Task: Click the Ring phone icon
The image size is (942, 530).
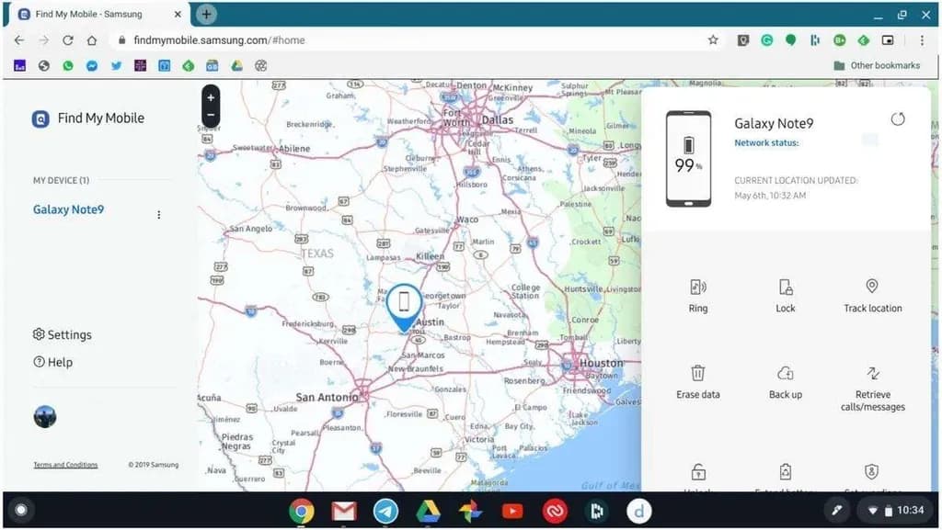Action: (x=698, y=288)
